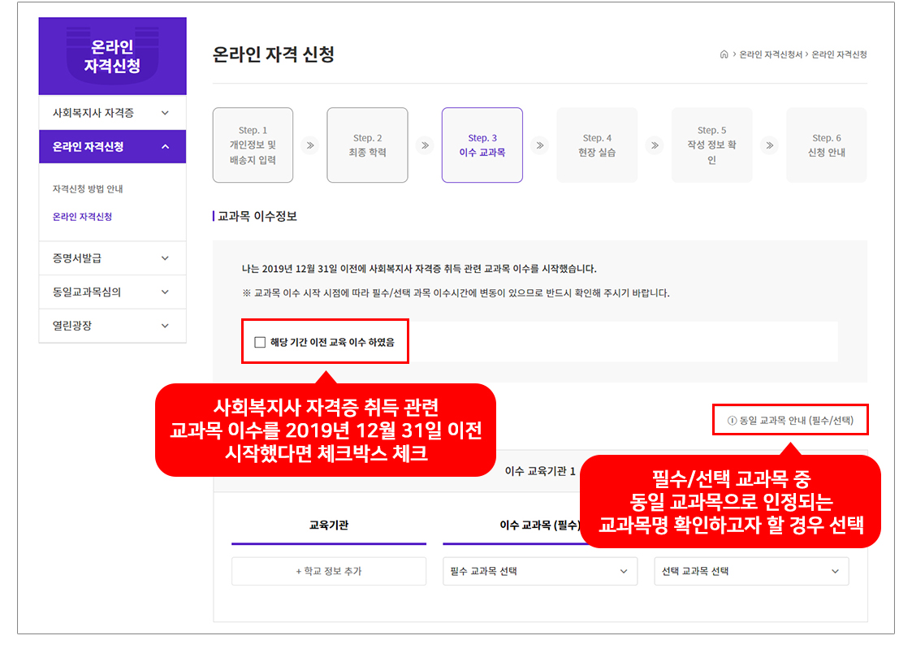Click the arrow icon after Step 3
Screen dimensions: 912x653
[539, 145]
